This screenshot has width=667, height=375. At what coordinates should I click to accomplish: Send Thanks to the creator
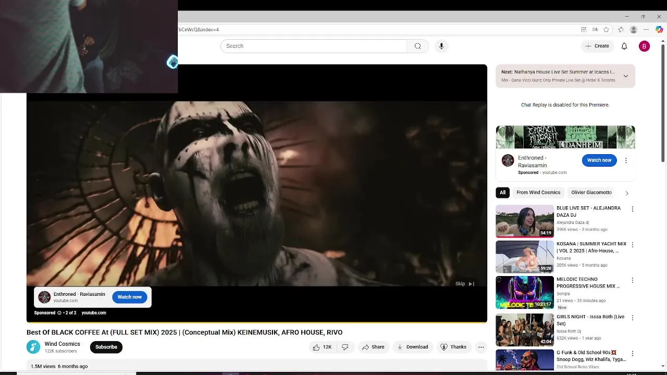click(x=453, y=347)
